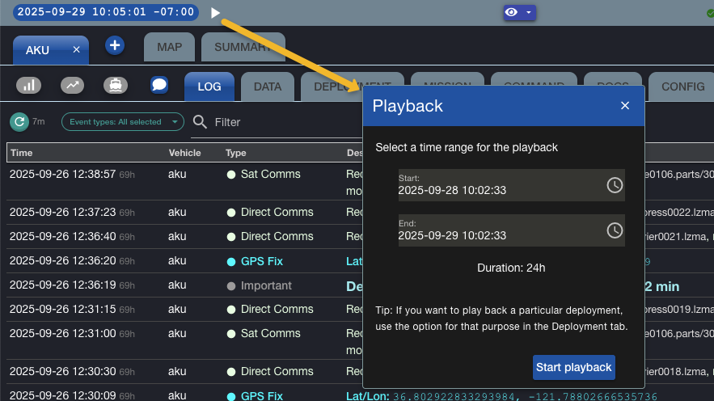Close the AKU vehicle tab
Viewport: 714px width, 401px height.
pyautogui.click(x=77, y=50)
